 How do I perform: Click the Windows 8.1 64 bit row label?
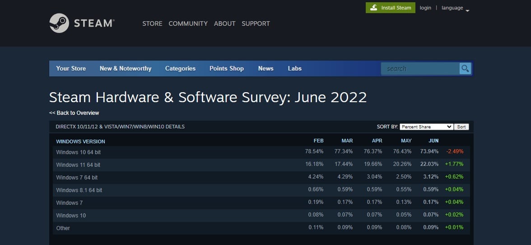coord(79,190)
